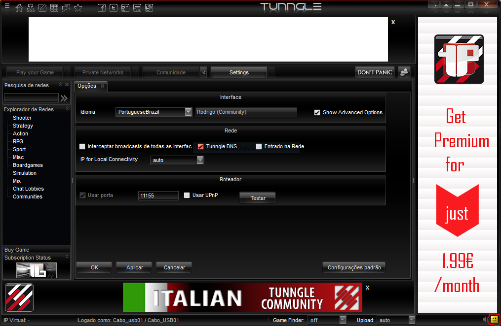The height and width of the screenshot is (326, 501).
Task: Select Boardgames in network explorer
Action: coord(28,165)
